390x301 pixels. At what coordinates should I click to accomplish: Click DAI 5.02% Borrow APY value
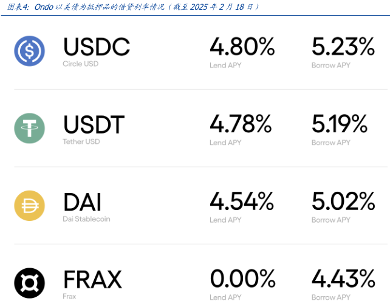(x=343, y=201)
